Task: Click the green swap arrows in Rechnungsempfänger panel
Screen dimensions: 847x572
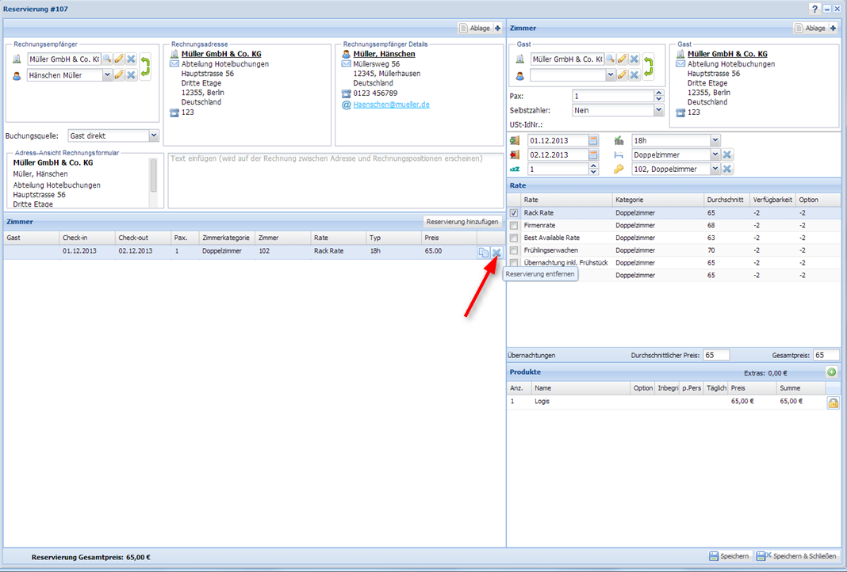Action: (x=145, y=67)
